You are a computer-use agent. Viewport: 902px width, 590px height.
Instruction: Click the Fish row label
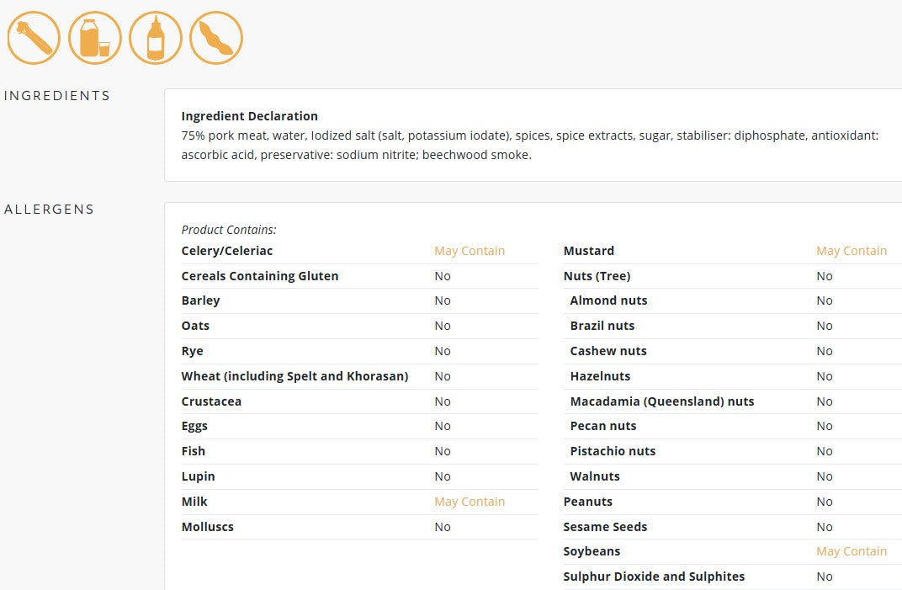[x=194, y=451]
